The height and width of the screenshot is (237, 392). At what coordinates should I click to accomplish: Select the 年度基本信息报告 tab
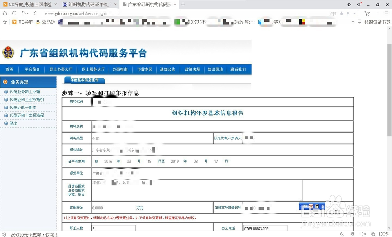pos(85,80)
